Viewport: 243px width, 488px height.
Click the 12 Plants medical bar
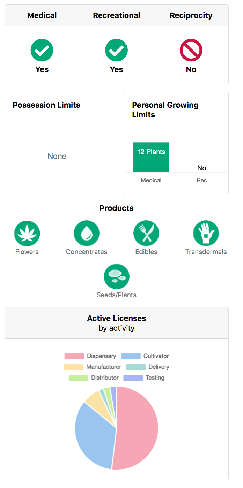[151, 157]
